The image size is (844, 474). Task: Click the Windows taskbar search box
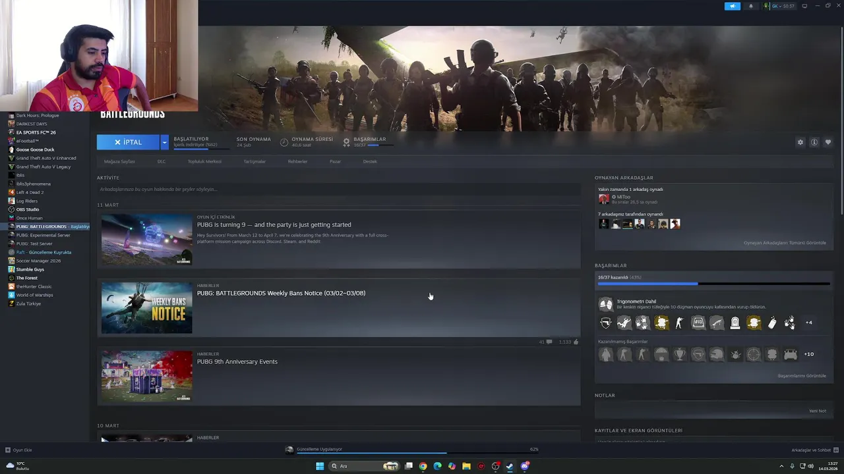(363, 466)
